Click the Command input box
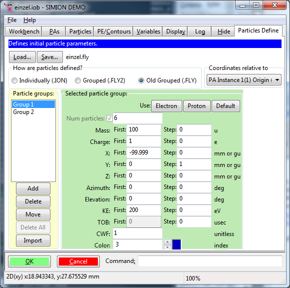The height and width of the screenshot is (288, 290). coord(210,261)
